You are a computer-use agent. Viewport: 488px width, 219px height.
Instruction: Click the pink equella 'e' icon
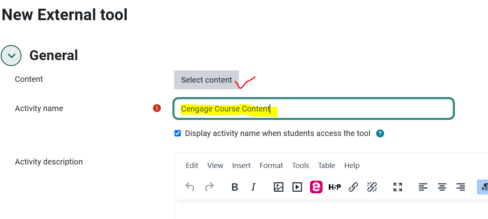(x=316, y=187)
